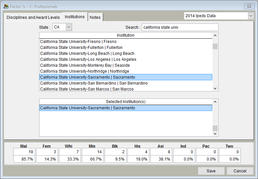
Task: Open the 2014 Ipeds Data dropdown
Action: pyautogui.click(x=251, y=16)
